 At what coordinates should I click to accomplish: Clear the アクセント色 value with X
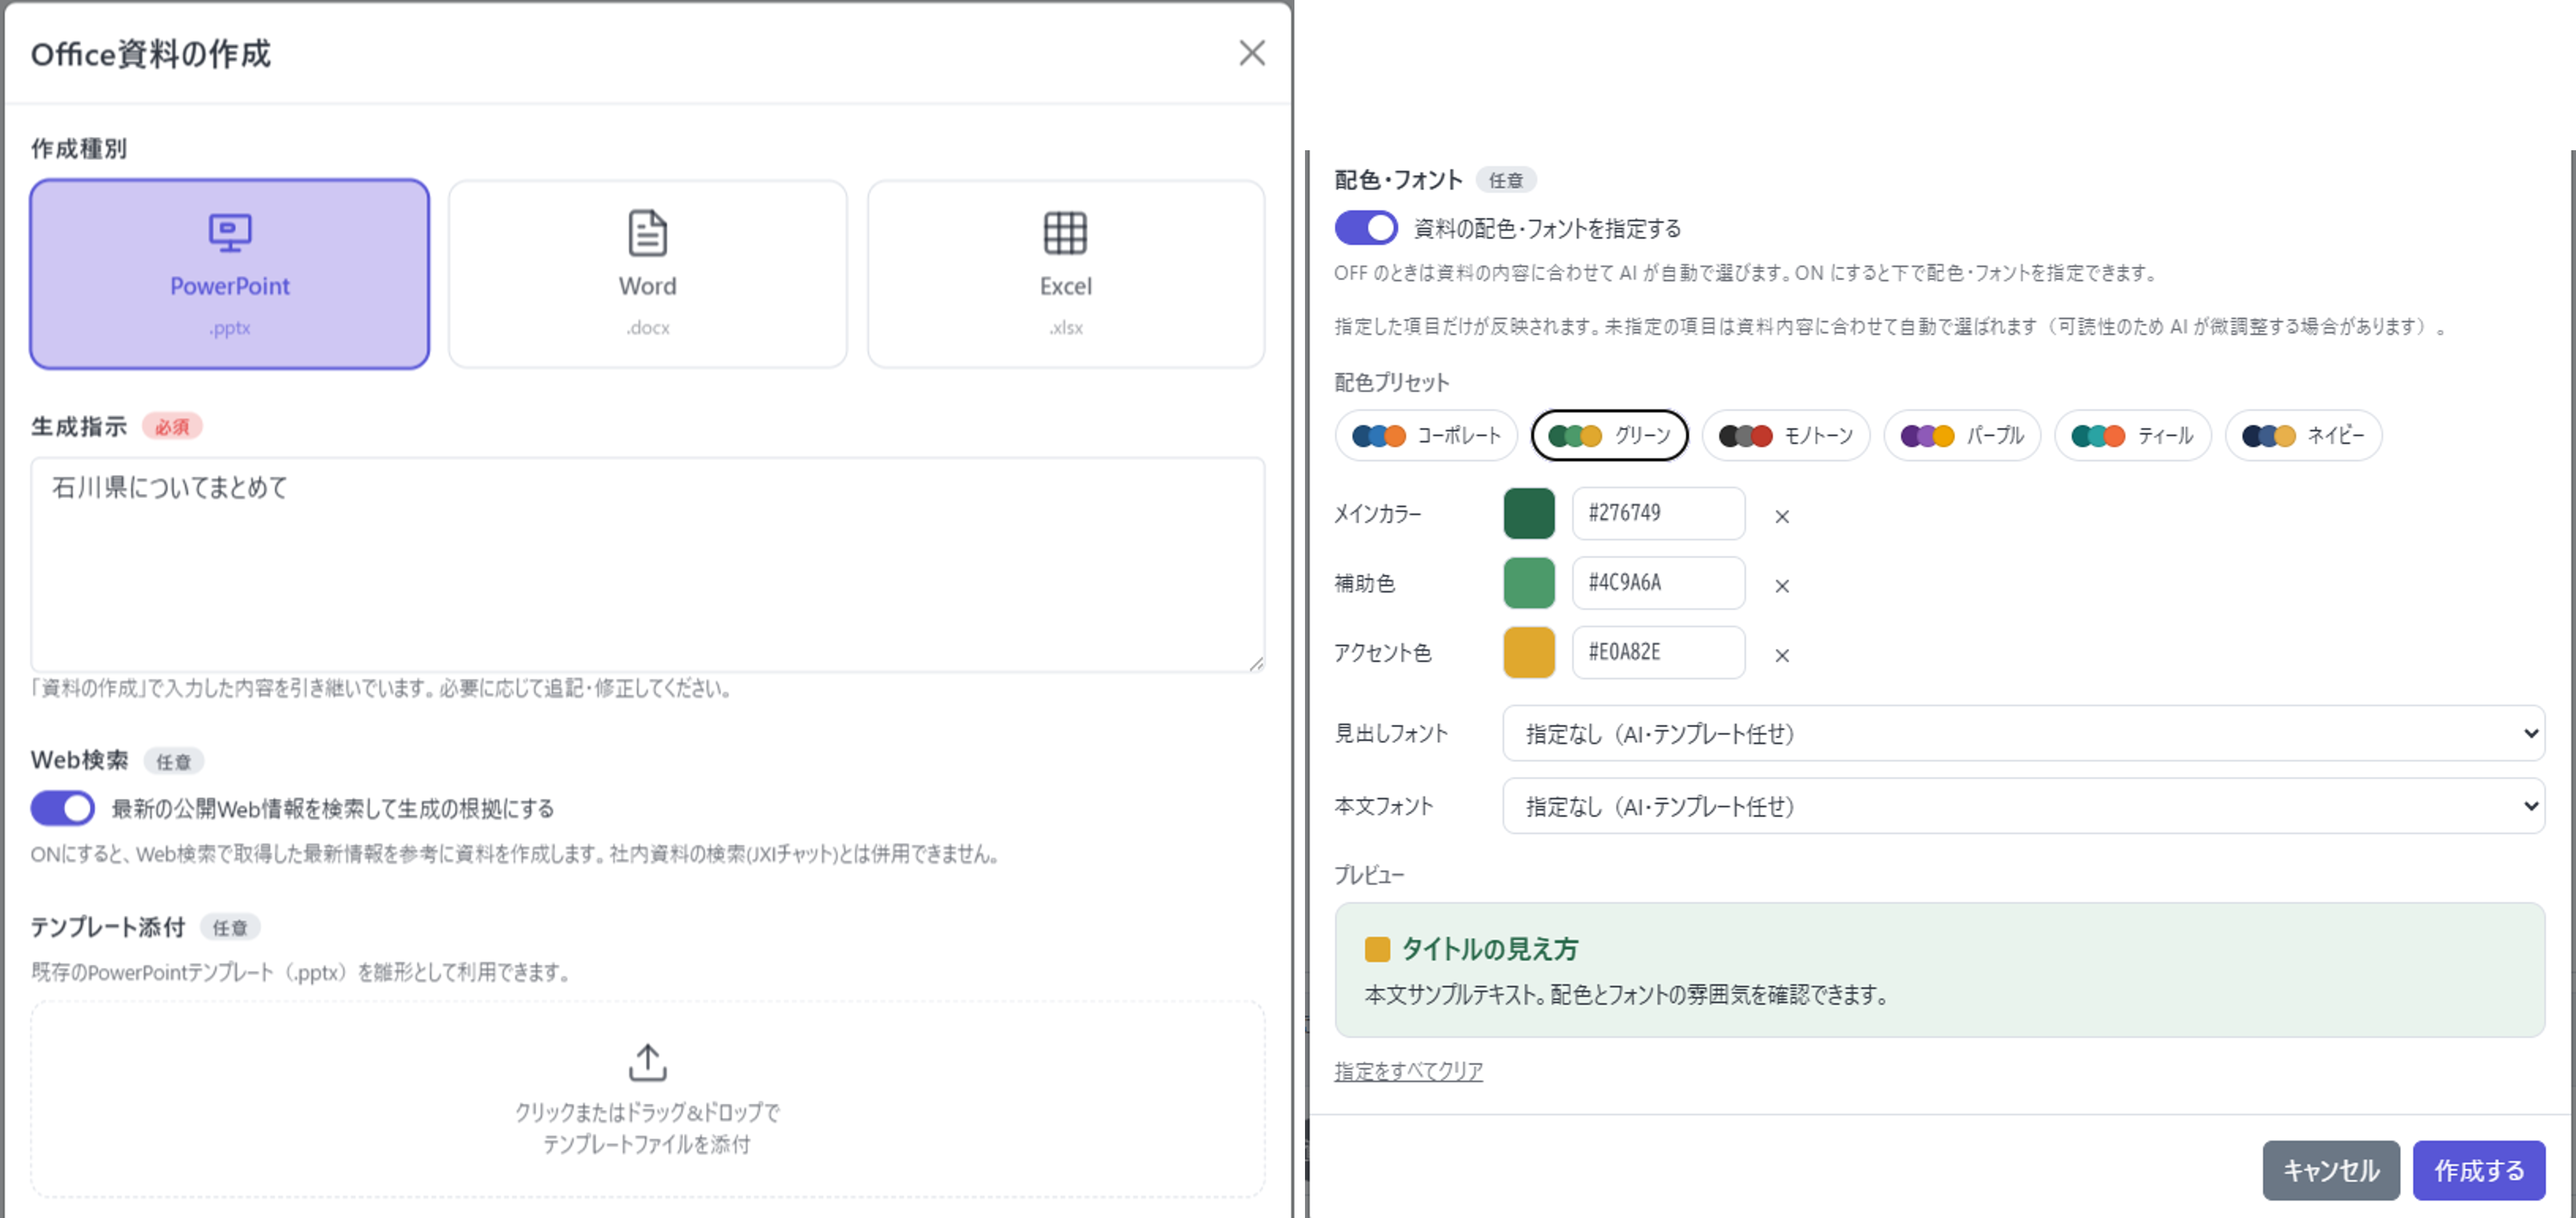click(1781, 656)
